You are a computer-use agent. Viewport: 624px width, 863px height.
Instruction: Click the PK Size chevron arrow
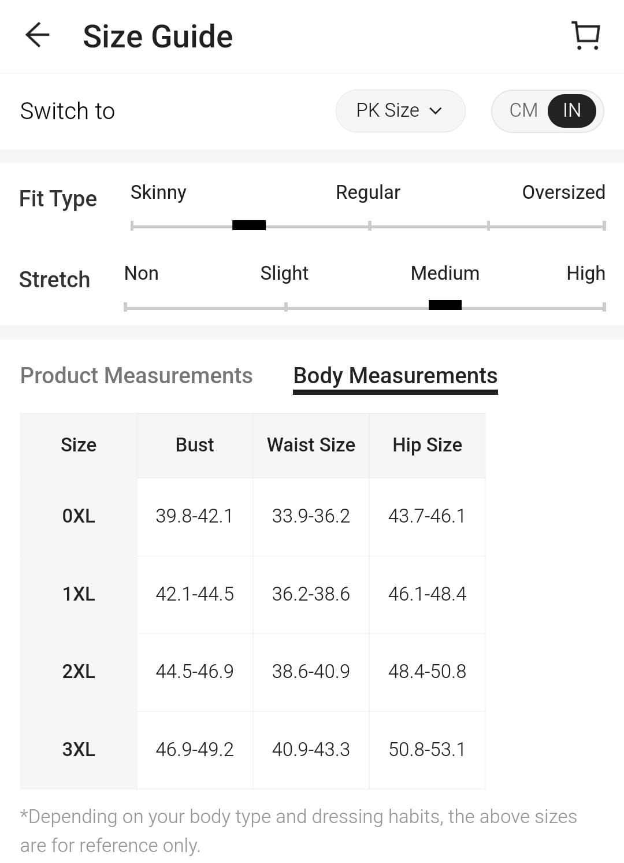436,111
